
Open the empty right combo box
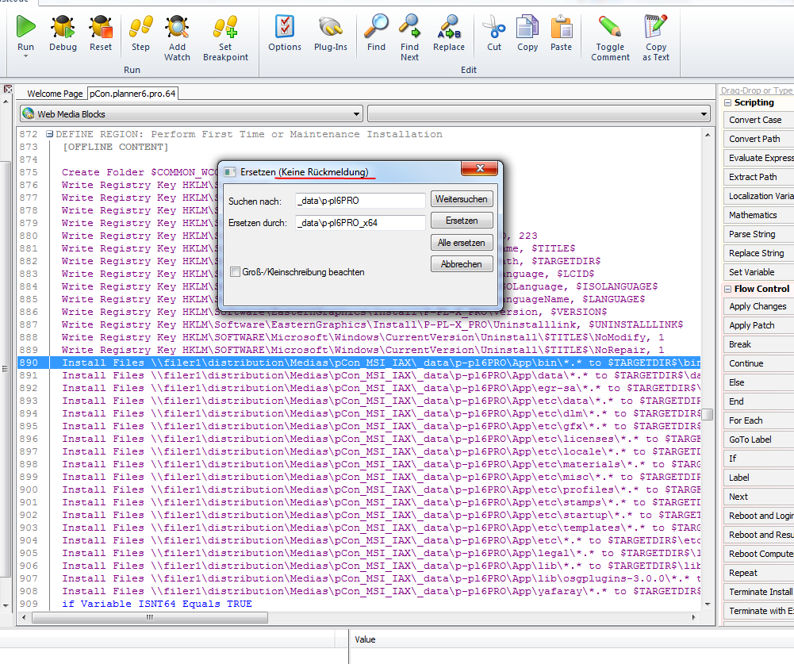click(x=539, y=114)
